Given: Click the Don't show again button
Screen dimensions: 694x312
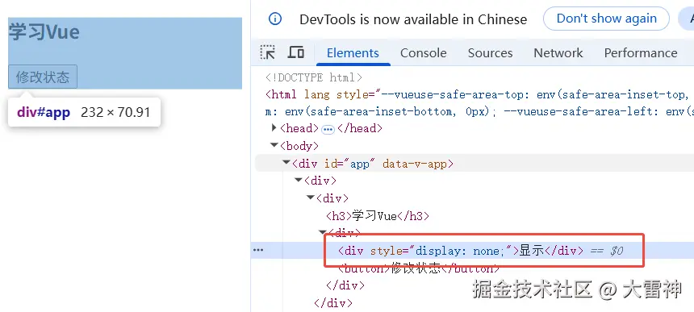Looking at the screenshot, I should pyautogui.click(x=606, y=19).
